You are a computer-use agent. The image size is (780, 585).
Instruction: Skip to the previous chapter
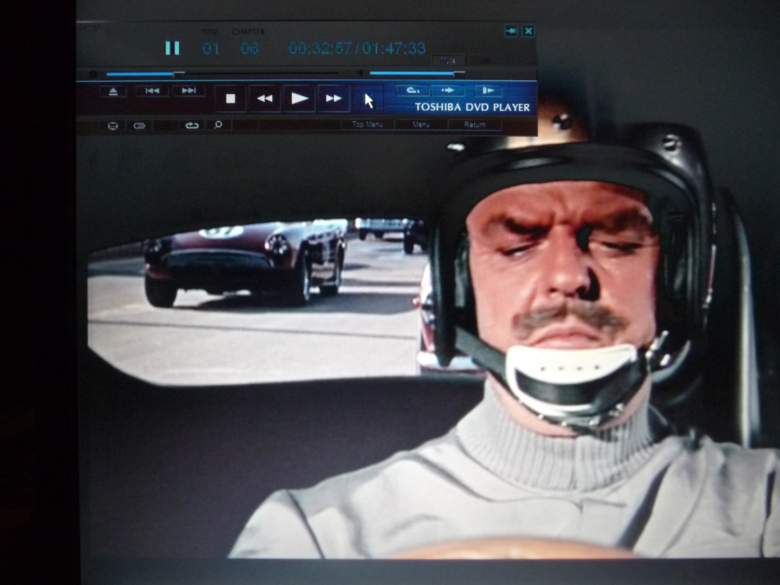[x=152, y=91]
